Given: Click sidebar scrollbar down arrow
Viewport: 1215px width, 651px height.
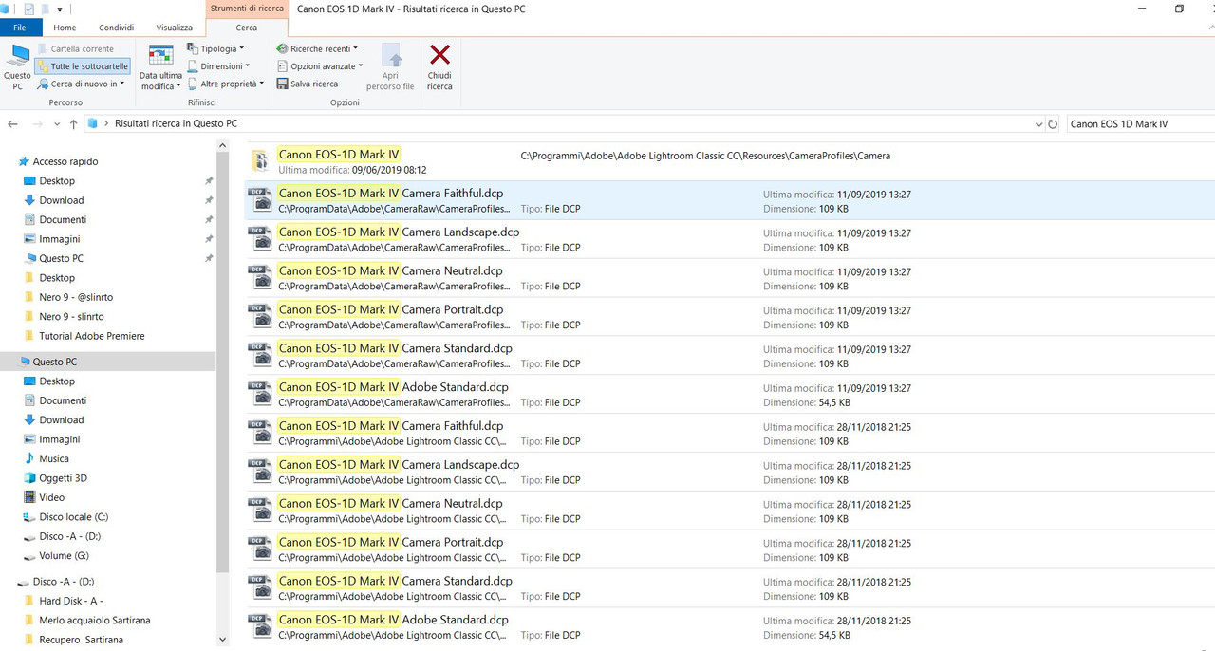Looking at the screenshot, I should click(222, 641).
